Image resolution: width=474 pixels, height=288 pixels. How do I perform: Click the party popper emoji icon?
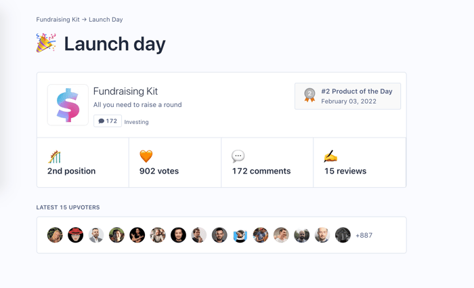click(46, 43)
